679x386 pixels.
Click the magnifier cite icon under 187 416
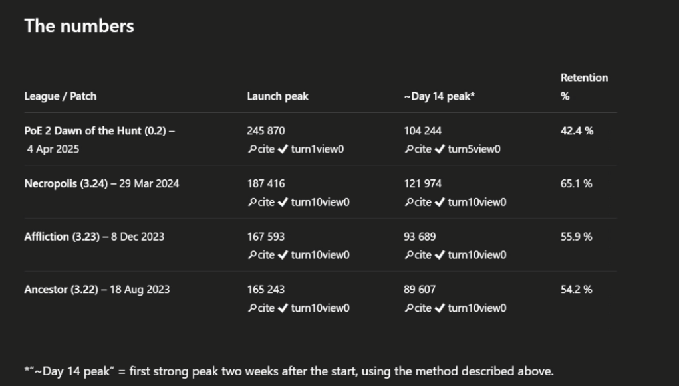252,202
